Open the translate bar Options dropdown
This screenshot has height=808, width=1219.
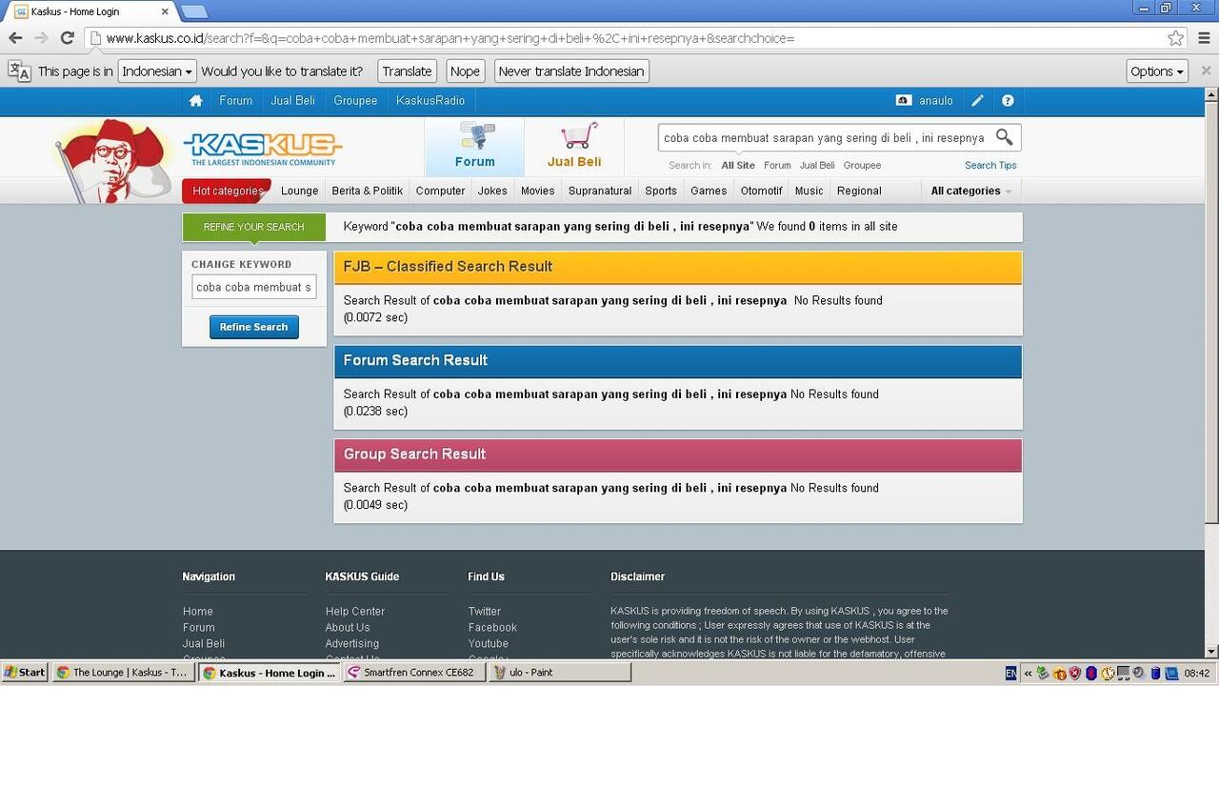1157,71
